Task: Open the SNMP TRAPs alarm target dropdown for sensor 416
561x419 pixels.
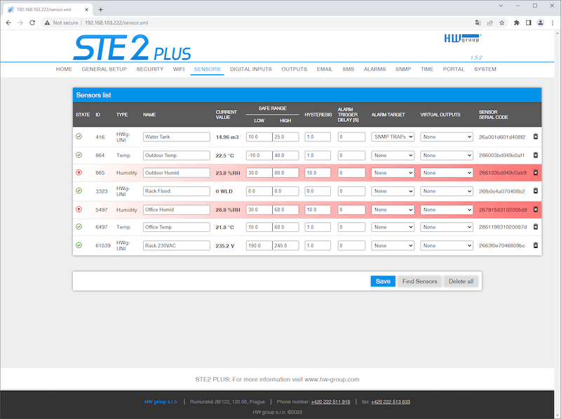Action: click(394, 137)
